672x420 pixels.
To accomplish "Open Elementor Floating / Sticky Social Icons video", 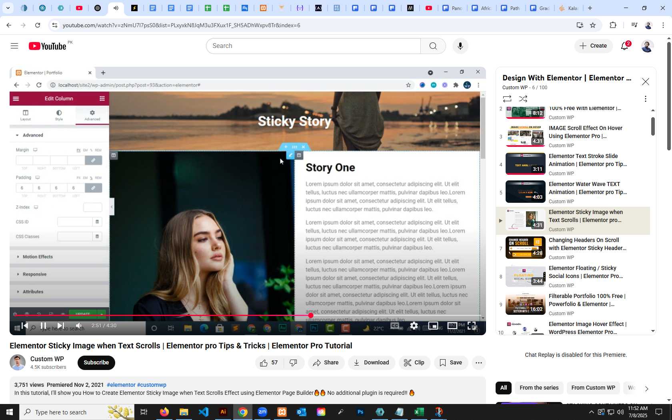I will click(x=573, y=276).
